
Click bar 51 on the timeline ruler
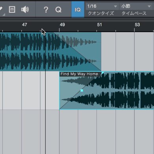100,24
